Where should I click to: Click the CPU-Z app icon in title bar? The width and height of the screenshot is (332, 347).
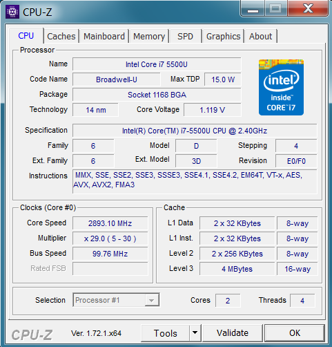click(x=12, y=12)
